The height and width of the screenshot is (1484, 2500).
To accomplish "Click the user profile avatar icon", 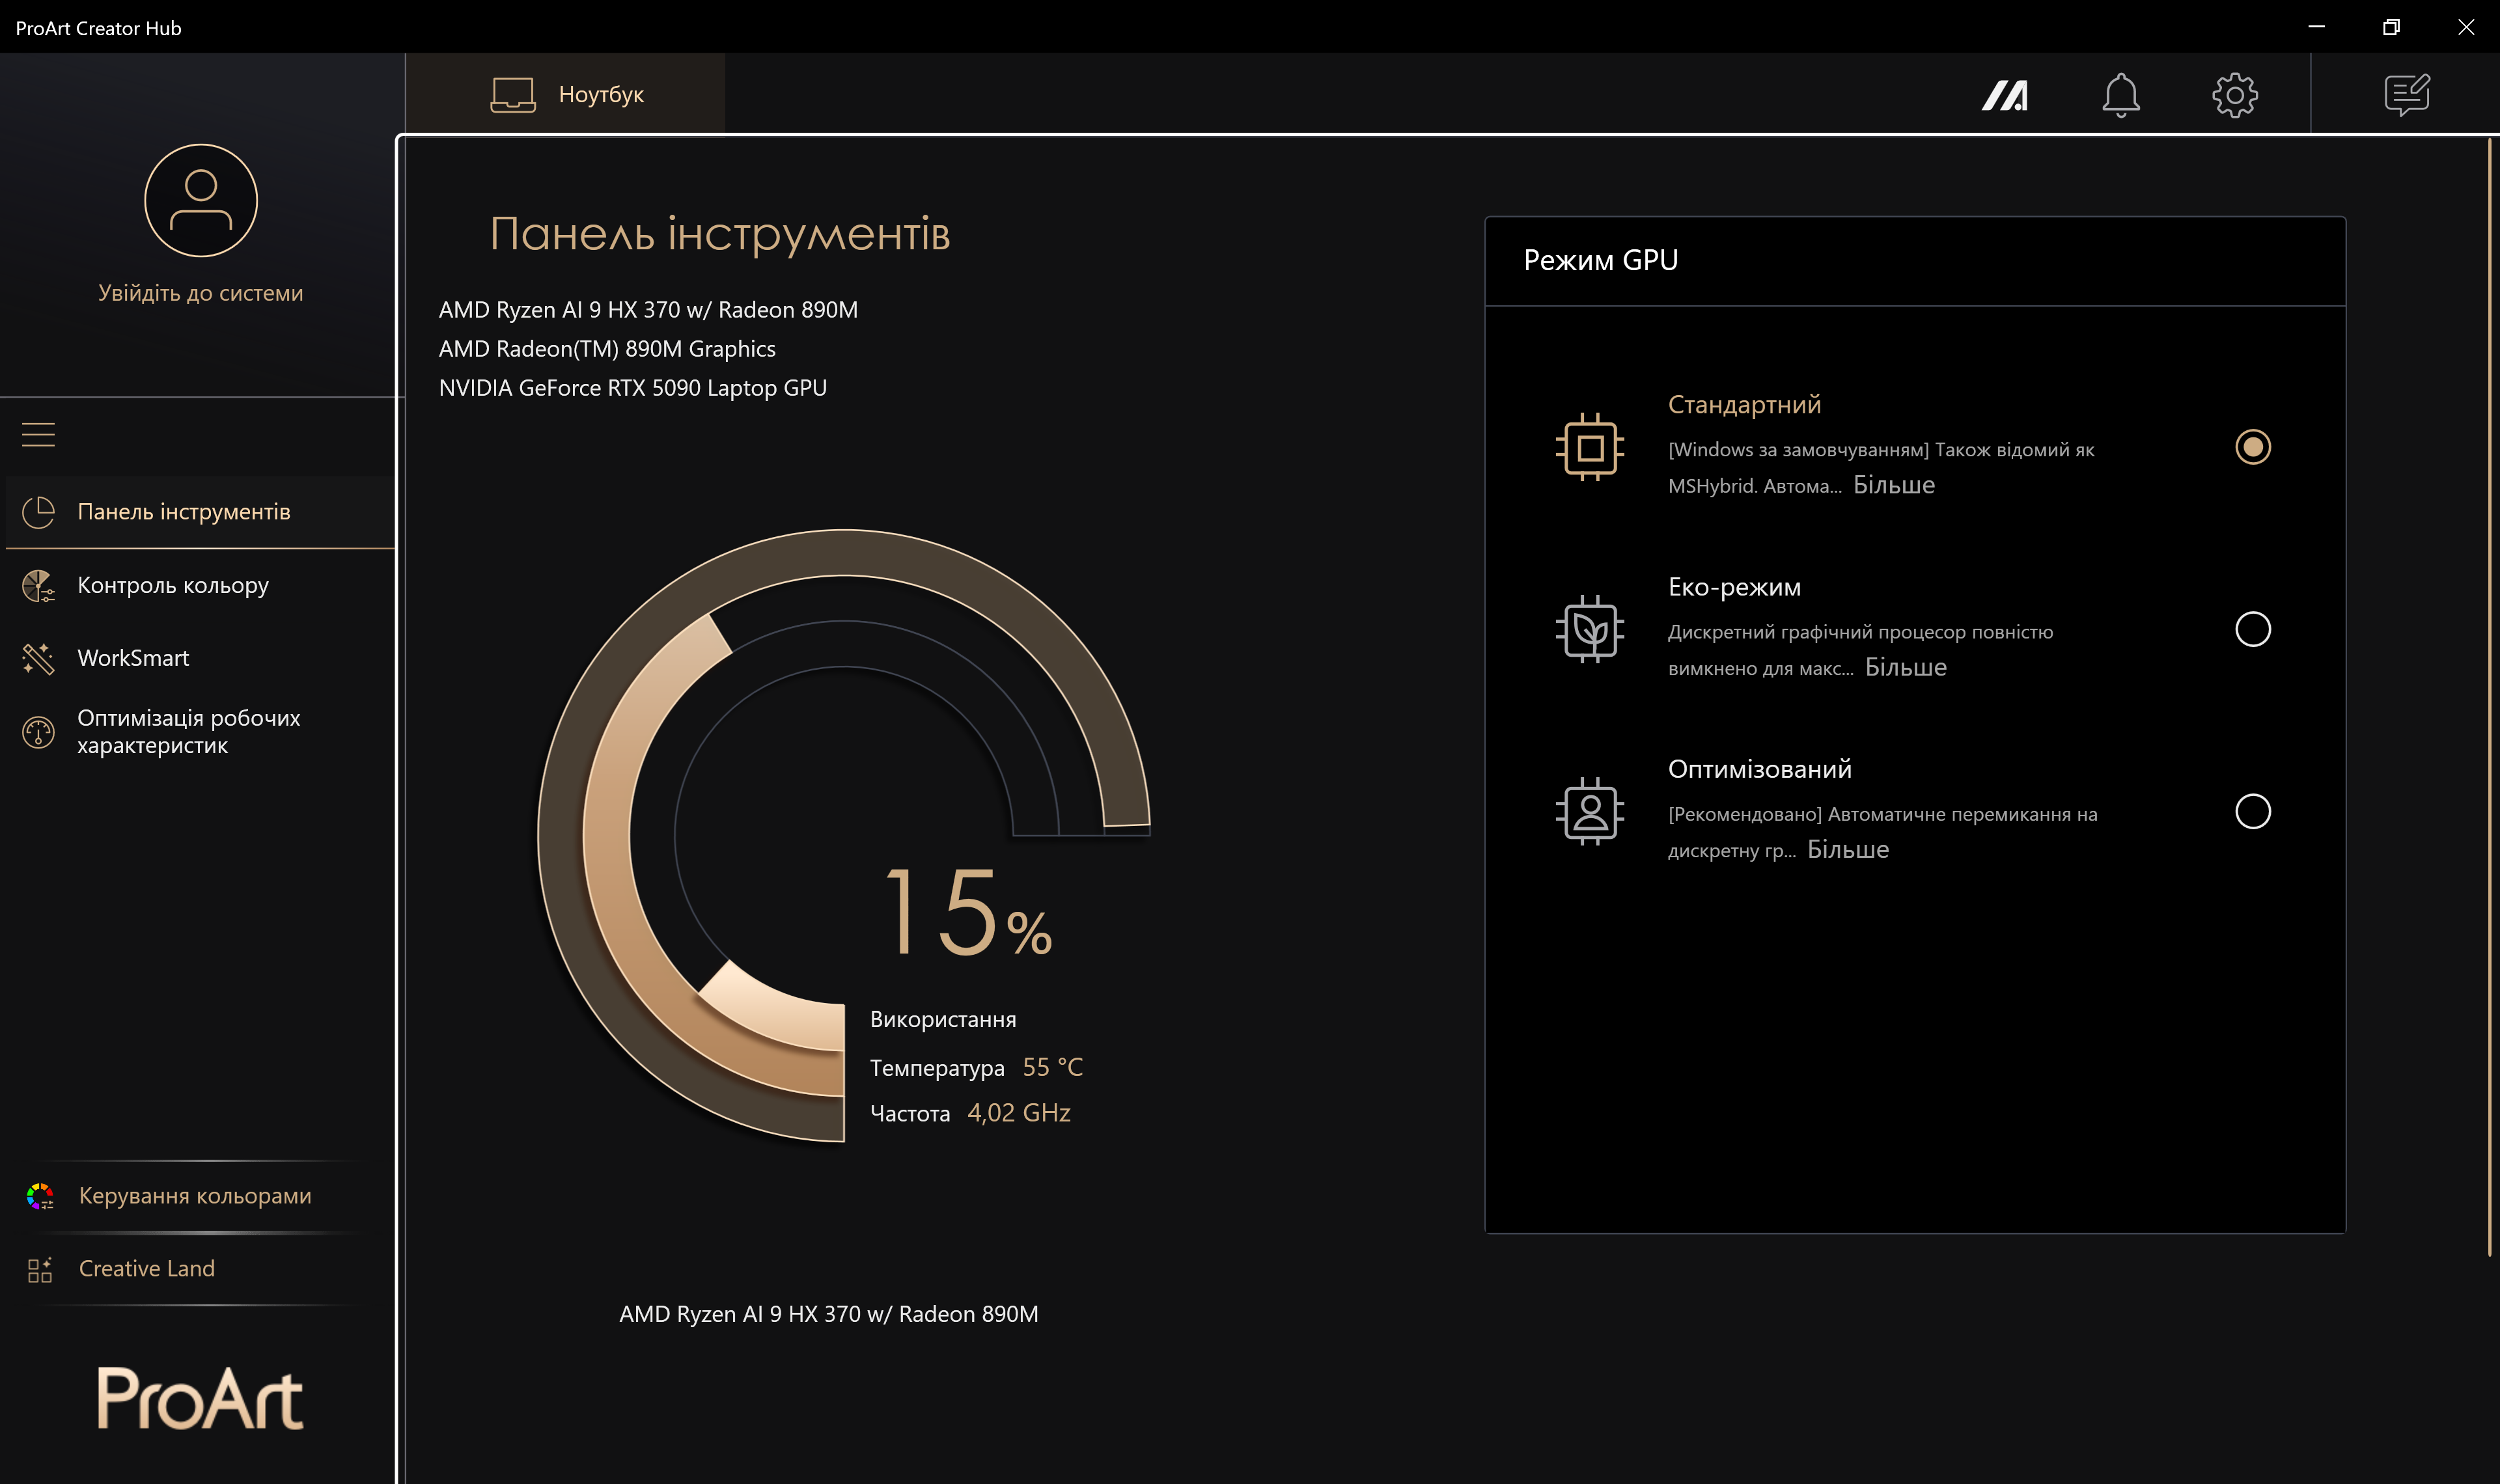I will [x=200, y=201].
